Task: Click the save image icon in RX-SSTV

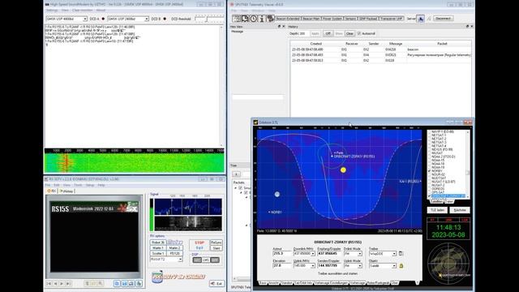Action: pos(124,284)
